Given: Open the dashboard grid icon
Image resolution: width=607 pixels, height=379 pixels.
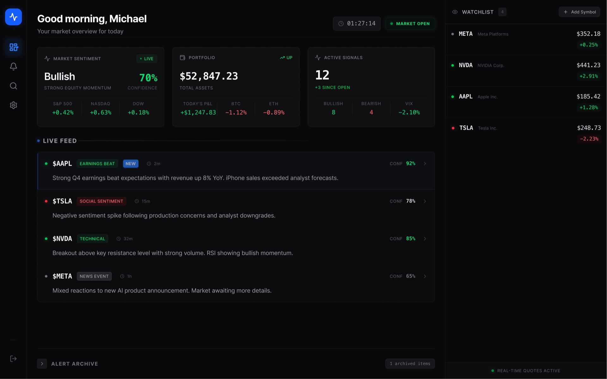Looking at the screenshot, I should pyautogui.click(x=13, y=47).
